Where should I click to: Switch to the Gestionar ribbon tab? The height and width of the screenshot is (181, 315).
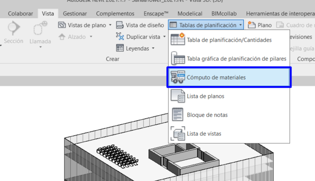[x=75, y=14]
